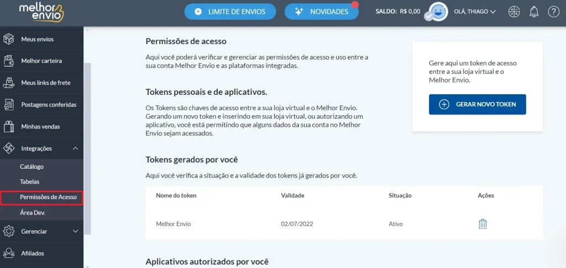Click Gerar Novo Token button

(x=477, y=104)
